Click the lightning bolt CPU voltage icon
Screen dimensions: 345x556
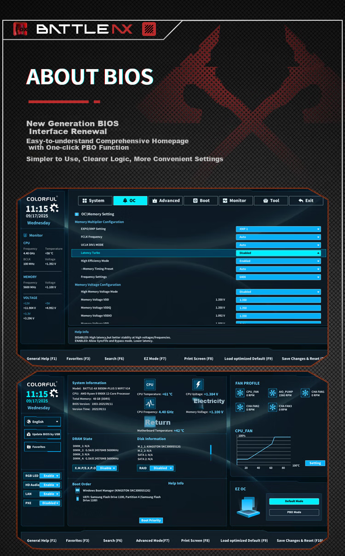pos(198,385)
